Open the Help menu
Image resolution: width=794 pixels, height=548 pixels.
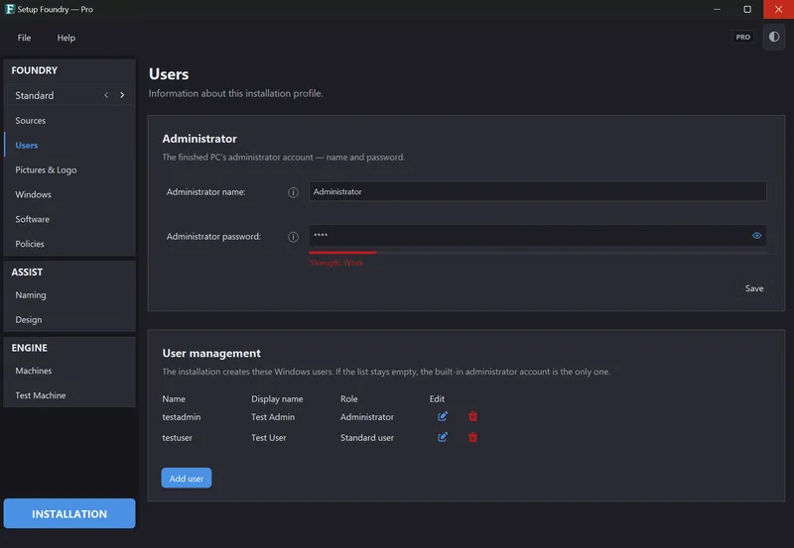click(x=66, y=38)
